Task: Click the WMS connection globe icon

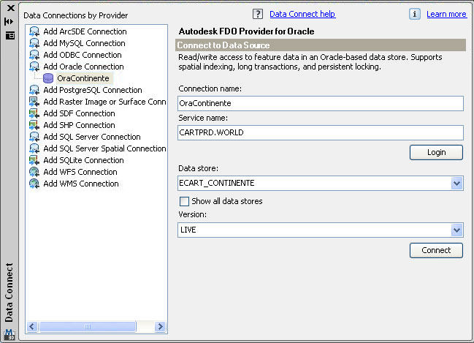Action: point(34,184)
